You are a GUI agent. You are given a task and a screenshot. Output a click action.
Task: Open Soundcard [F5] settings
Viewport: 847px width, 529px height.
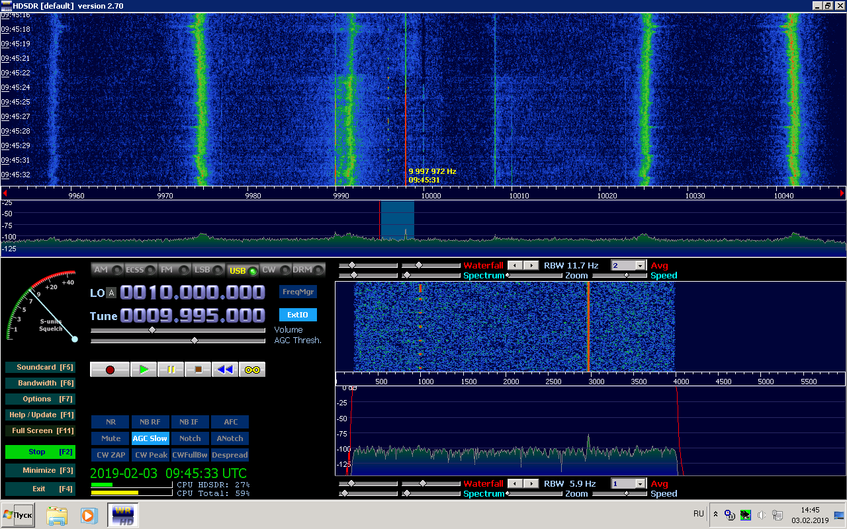[40, 367]
